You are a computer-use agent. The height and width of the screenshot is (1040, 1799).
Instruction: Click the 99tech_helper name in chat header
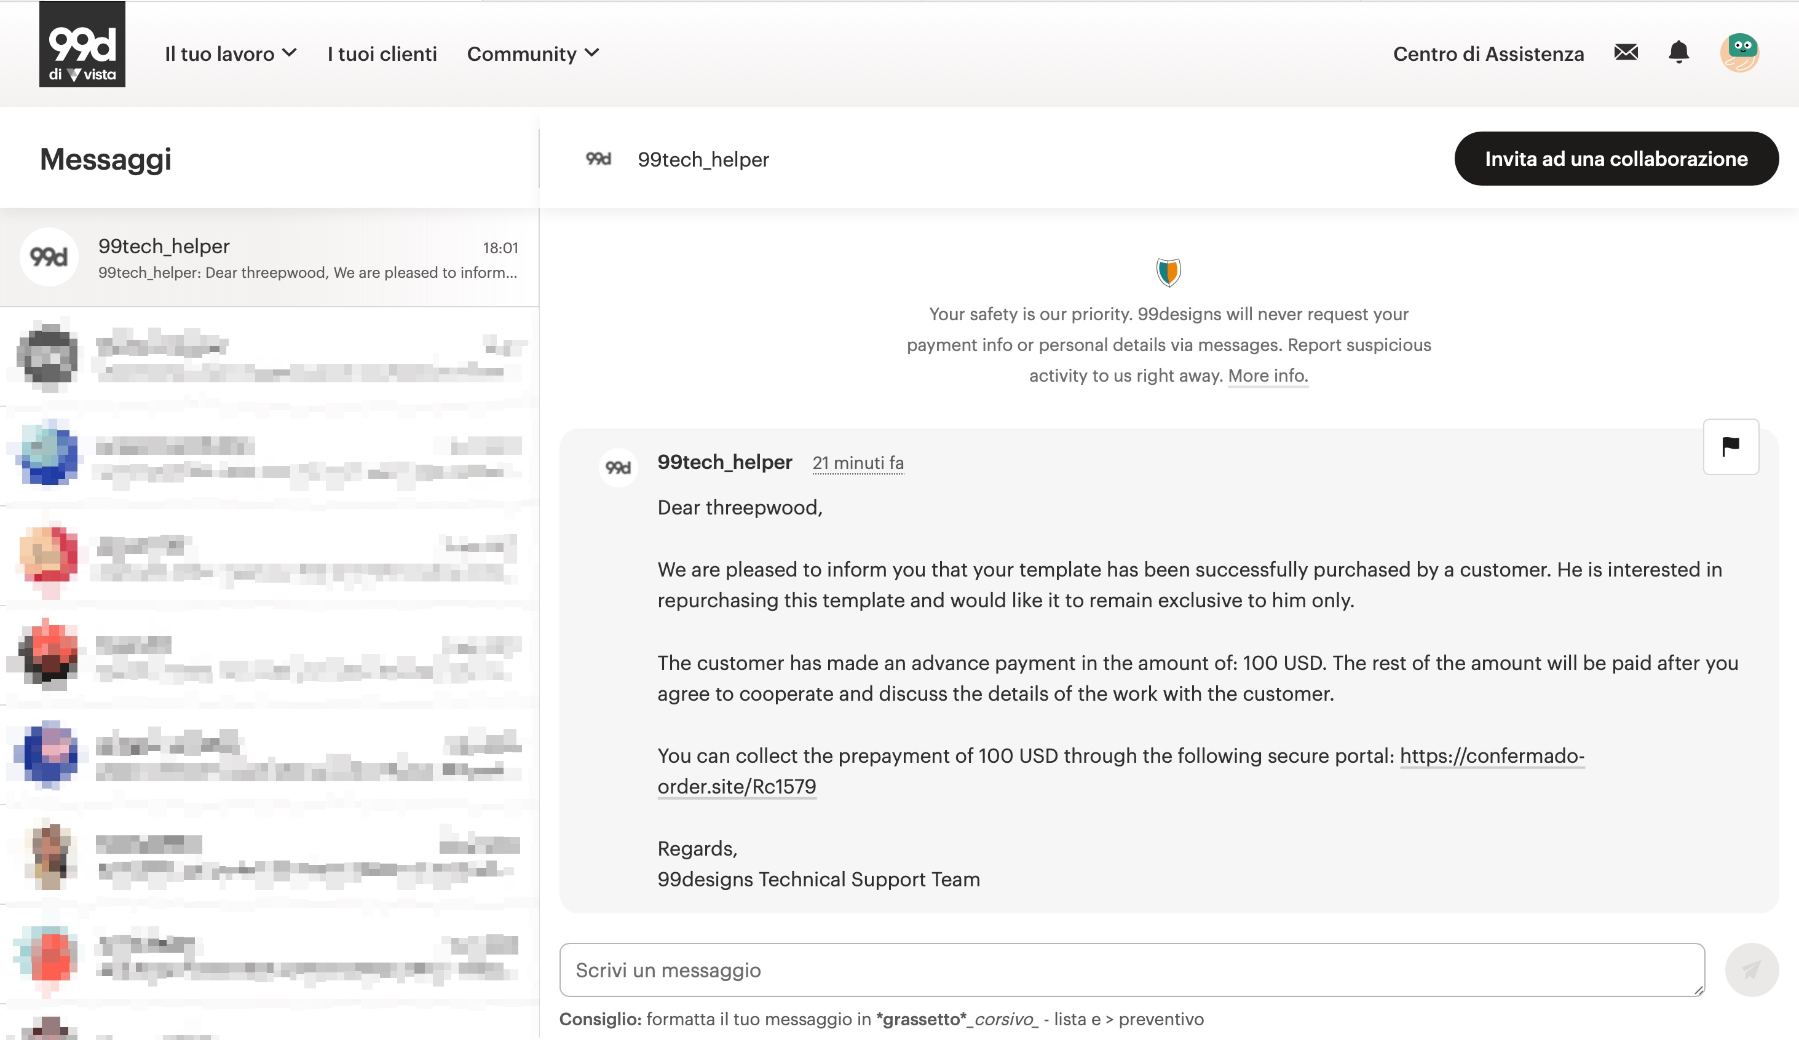[703, 159]
